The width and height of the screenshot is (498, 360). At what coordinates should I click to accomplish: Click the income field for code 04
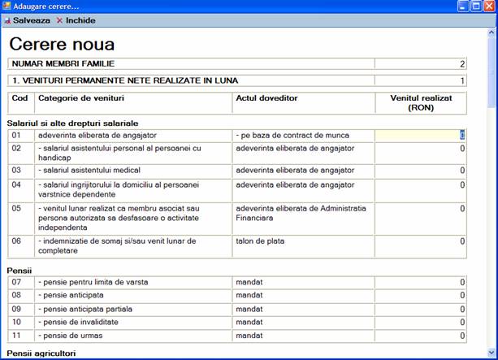coord(421,190)
